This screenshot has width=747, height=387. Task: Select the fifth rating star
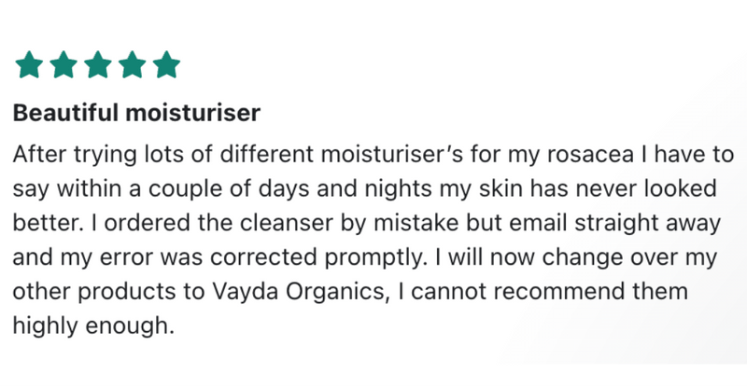coord(166,64)
